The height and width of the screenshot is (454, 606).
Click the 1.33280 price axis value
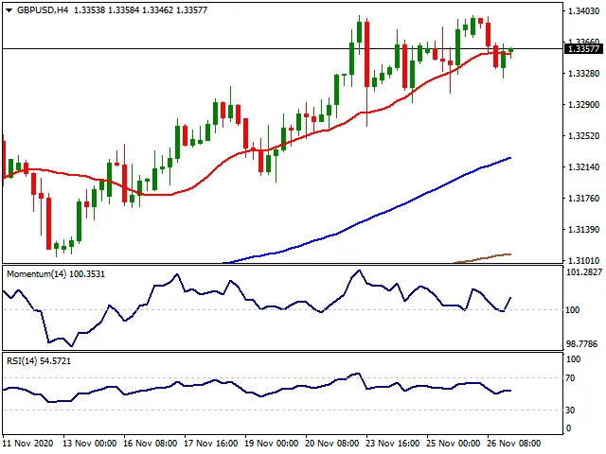coord(583,74)
